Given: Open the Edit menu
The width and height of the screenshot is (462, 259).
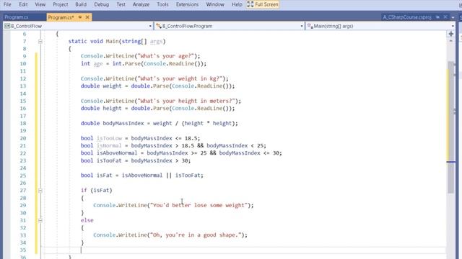Looking at the screenshot, I should tap(23, 4).
